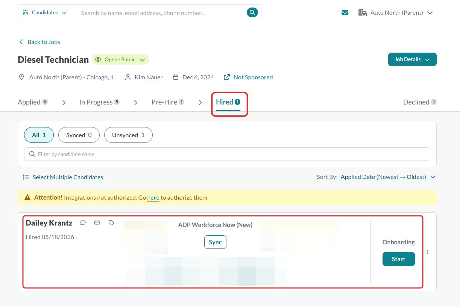Click the calendar icon beside Dec 6, 2024
This screenshot has height=306, width=460.
(x=176, y=77)
